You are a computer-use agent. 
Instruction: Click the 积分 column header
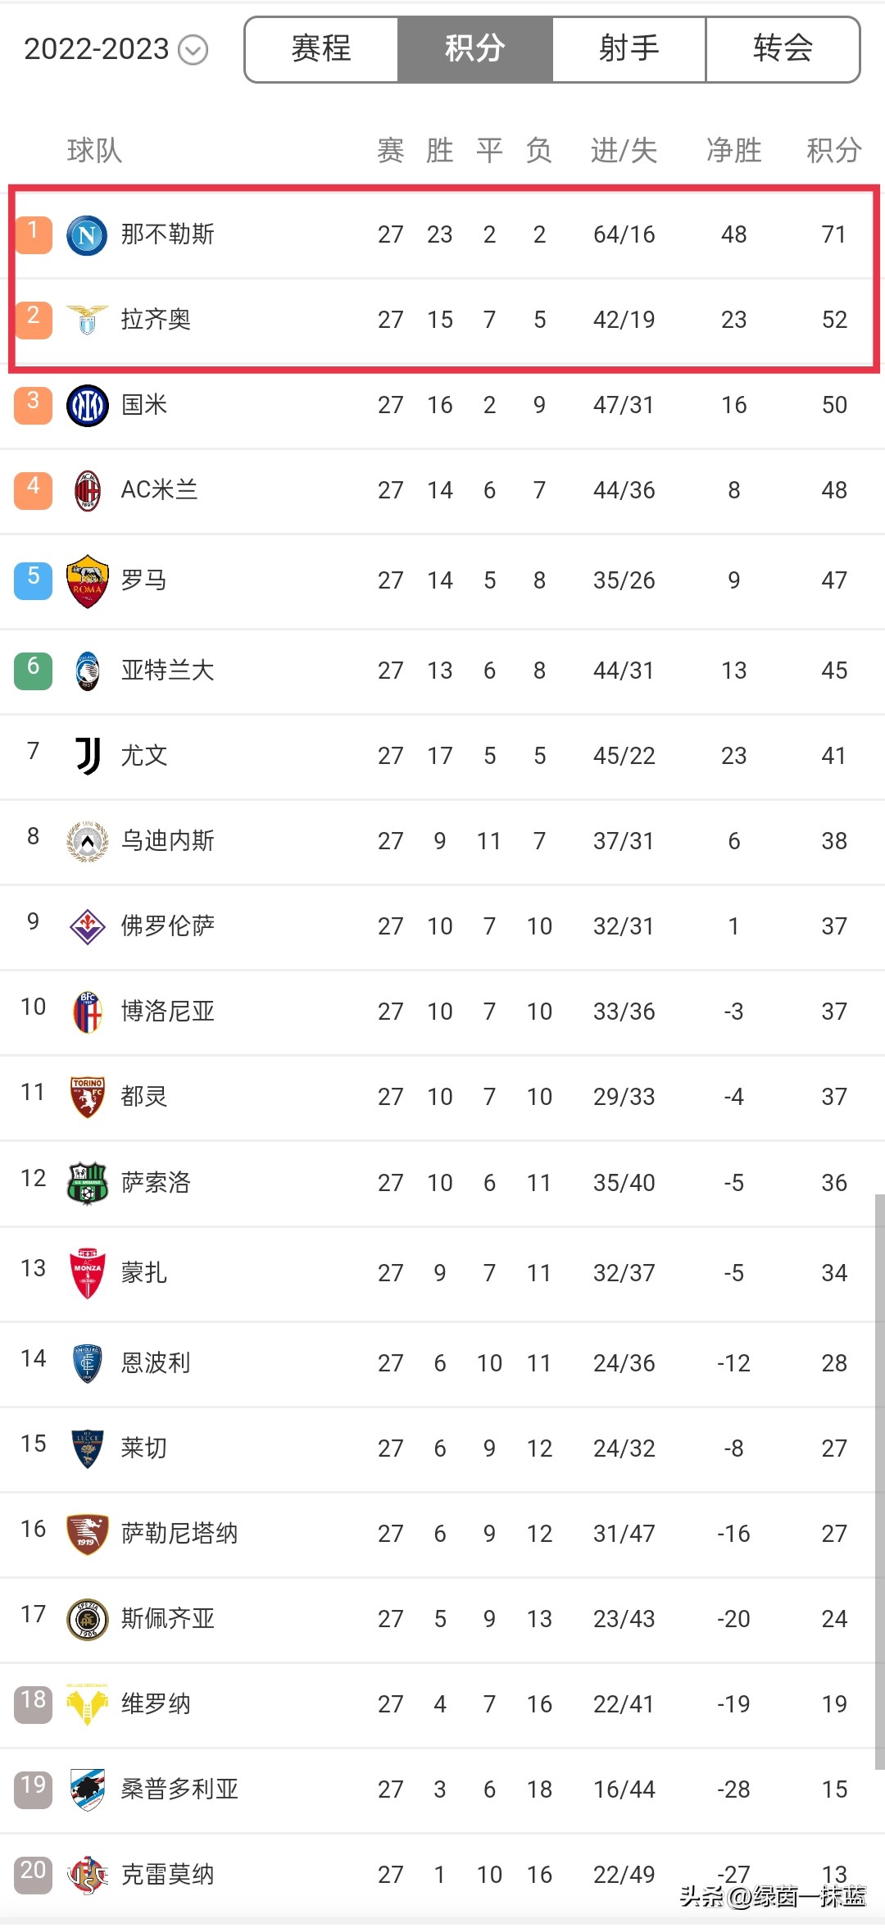pyautogui.click(x=833, y=151)
